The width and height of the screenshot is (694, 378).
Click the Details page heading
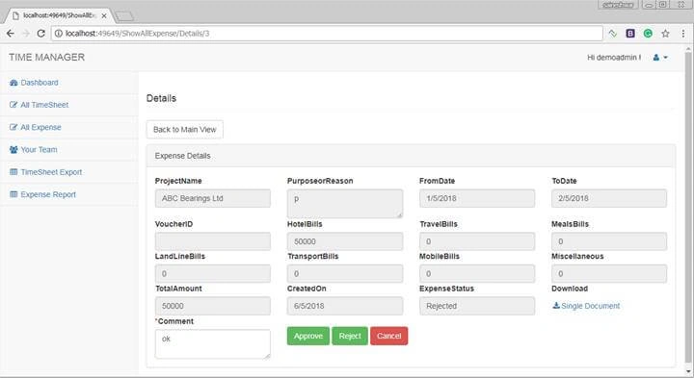pyautogui.click(x=161, y=98)
